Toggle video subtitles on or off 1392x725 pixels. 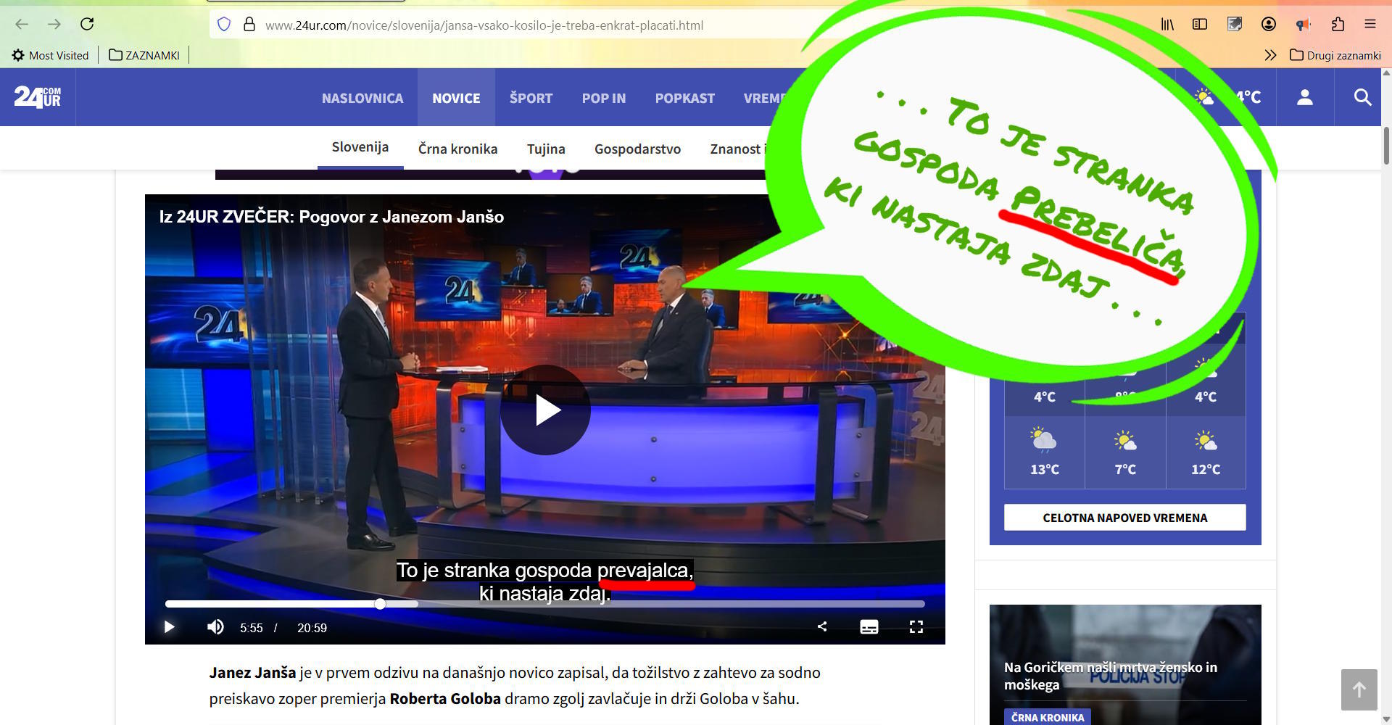point(869,627)
